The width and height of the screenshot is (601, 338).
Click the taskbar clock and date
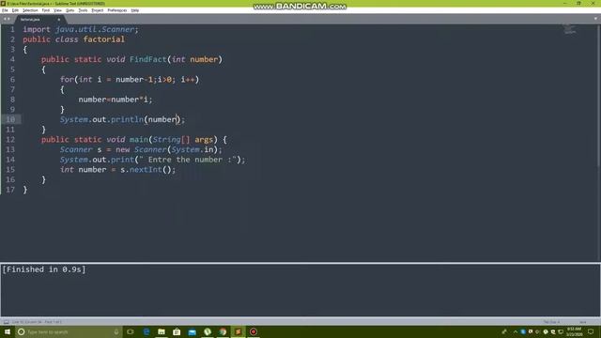pyautogui.click(x=574, y=331)
